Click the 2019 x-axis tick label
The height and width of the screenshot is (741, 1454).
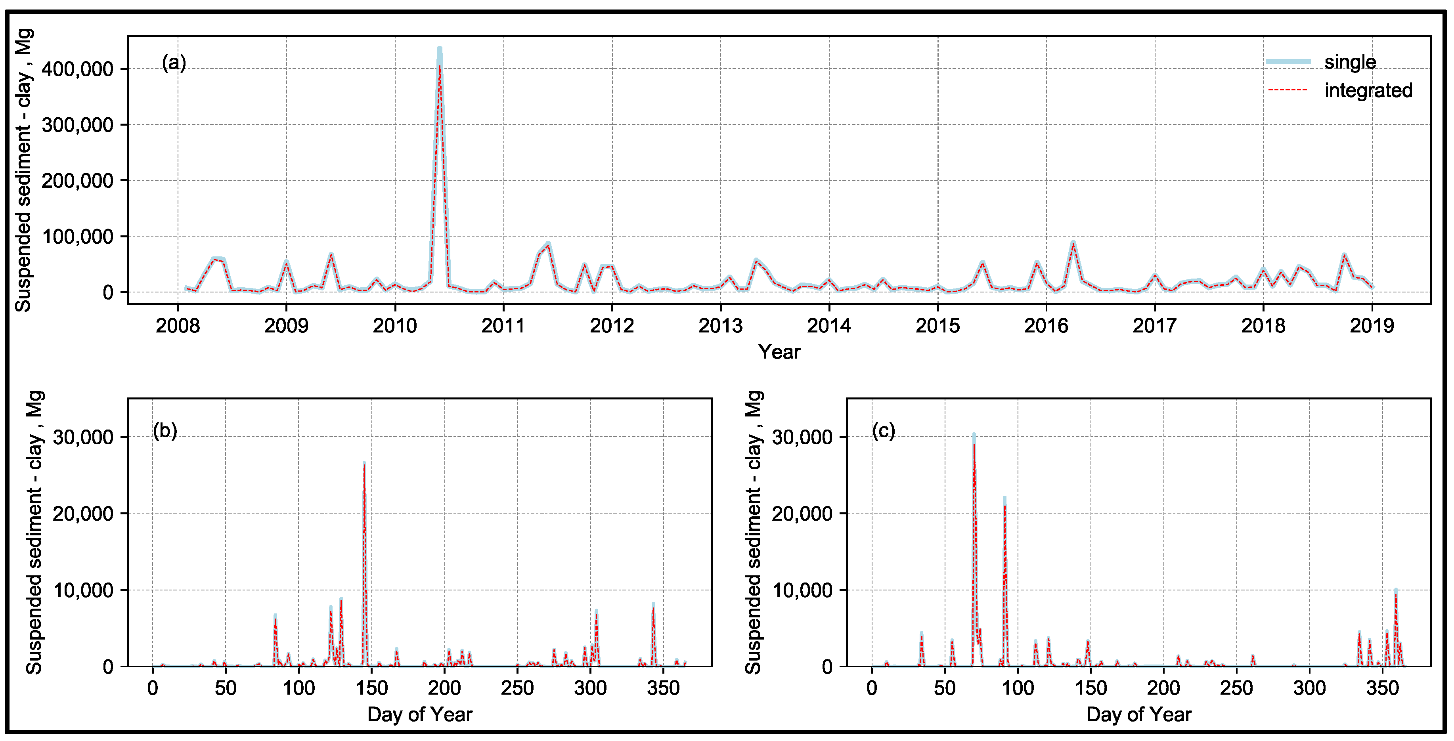click(1372, 326)
